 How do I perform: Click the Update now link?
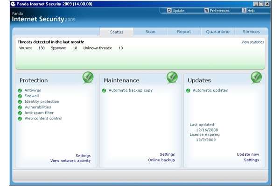pyautogui.click(x=248, y=154)
